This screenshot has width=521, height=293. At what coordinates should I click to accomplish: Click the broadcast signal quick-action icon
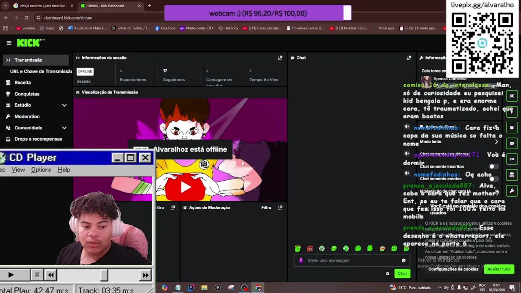tap(512, 159)
